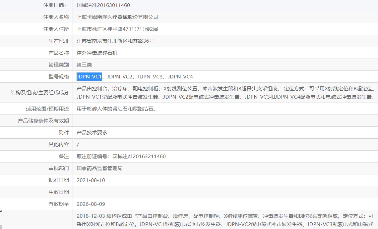Click model JDPN-VC2 in 型号规格 row
The height and width of the screenshot is (229, 378).
(120, 76)
